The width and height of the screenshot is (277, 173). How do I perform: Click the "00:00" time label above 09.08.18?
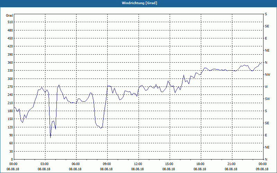pyautogui.click(x=262, y=164)
